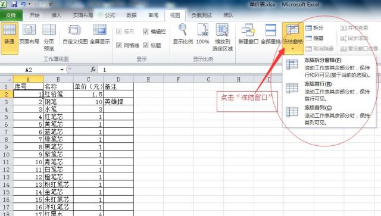Arrange All windows (全部重排)
Viewport: 381px width, 216px height.
tap(270, 34)
